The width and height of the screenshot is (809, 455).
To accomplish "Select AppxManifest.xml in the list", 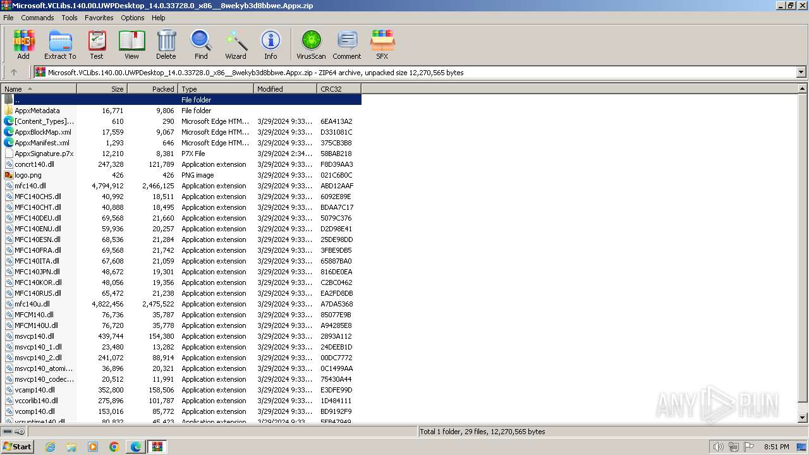I will (x=181, y=143).
